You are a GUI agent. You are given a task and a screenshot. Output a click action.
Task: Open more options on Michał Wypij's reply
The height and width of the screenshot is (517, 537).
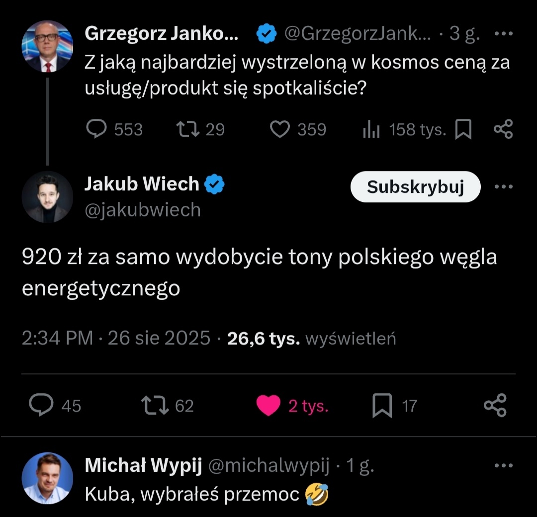tap(504, 466)
